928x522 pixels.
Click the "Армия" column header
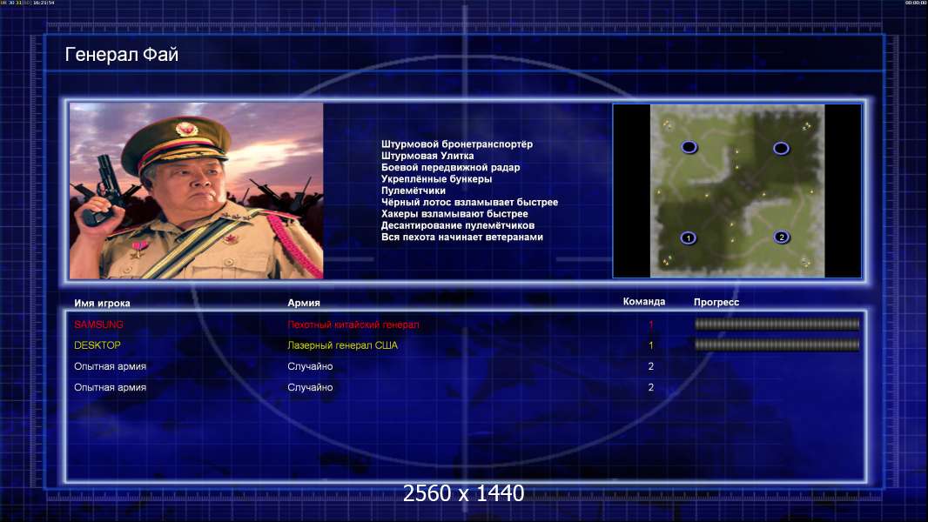pyautogui.click(x=304, y=303)
